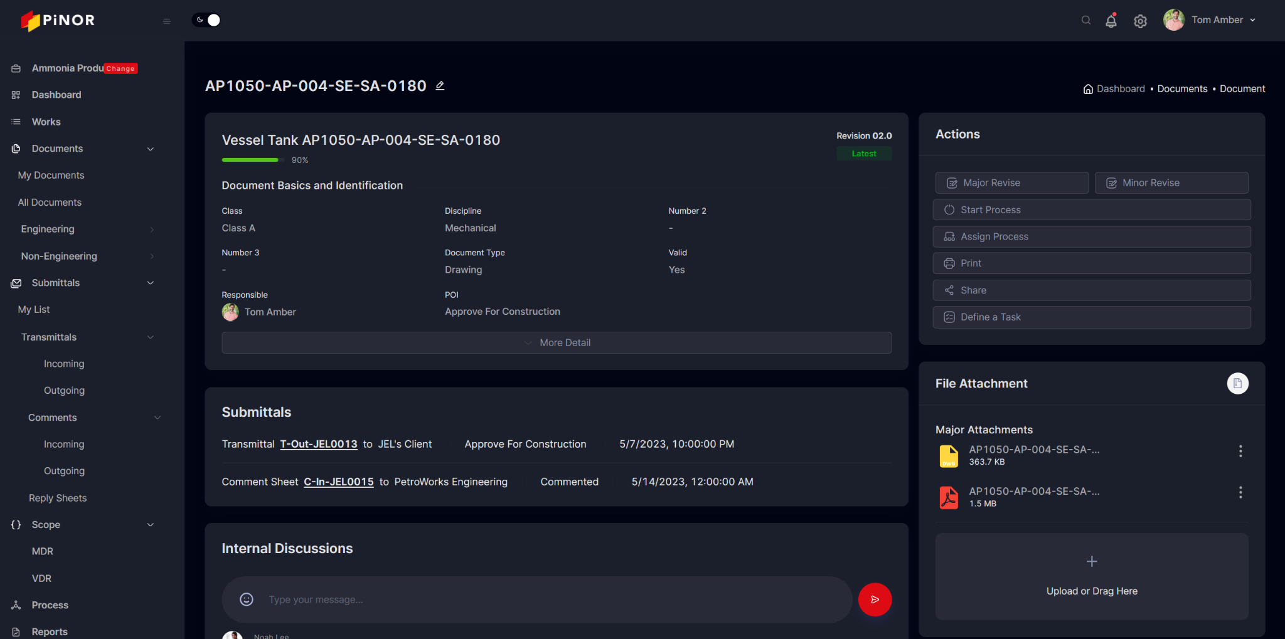Toggle the dark mode switch

pos(206,20)
